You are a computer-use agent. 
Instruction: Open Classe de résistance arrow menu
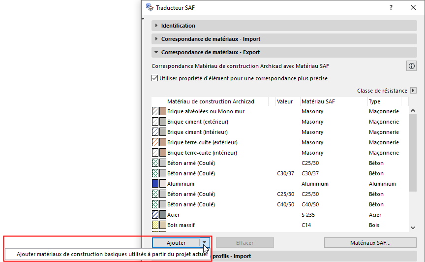(413, 91)
